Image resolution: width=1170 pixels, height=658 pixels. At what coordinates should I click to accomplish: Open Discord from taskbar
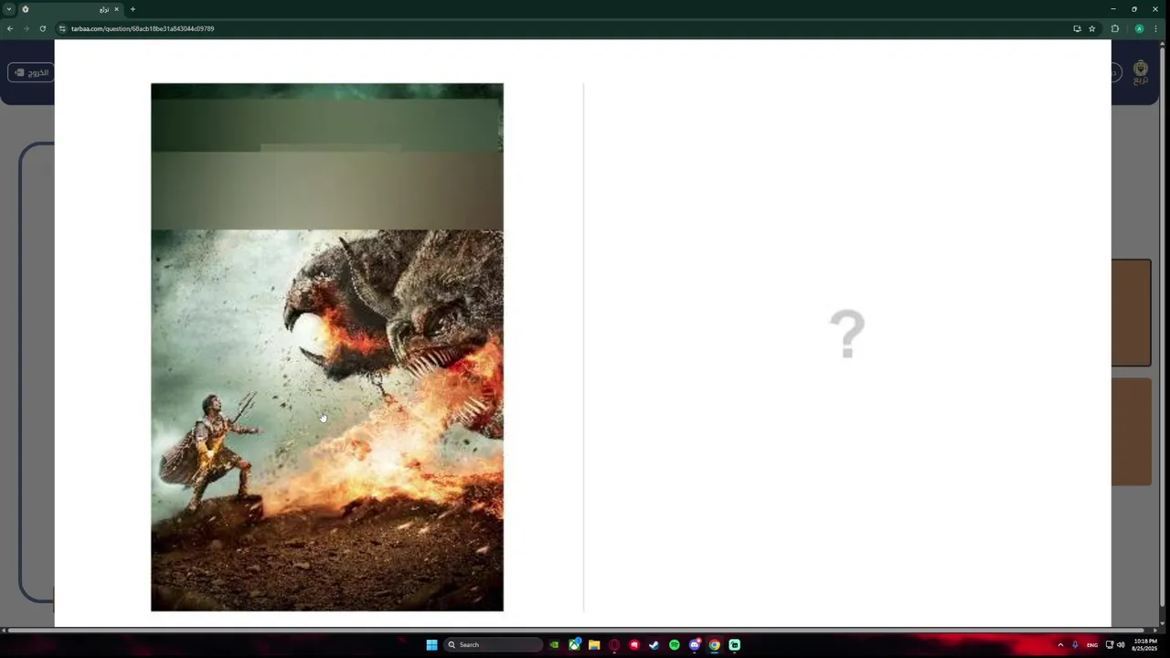pos(695,644)
